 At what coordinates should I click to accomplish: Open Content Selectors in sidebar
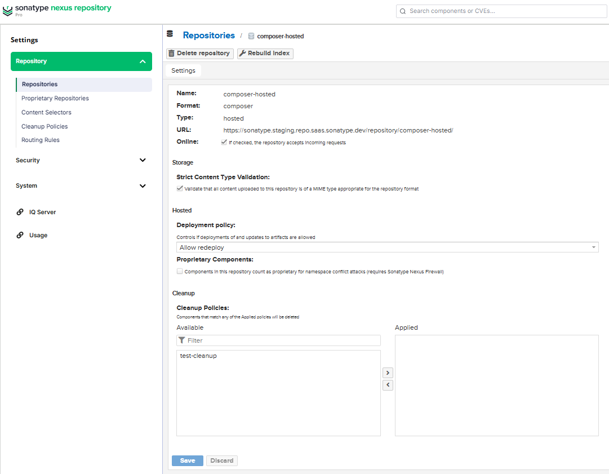point(46,112)
